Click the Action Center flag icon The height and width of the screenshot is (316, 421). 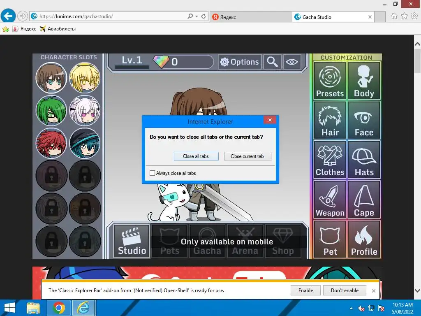pos(381,308)
